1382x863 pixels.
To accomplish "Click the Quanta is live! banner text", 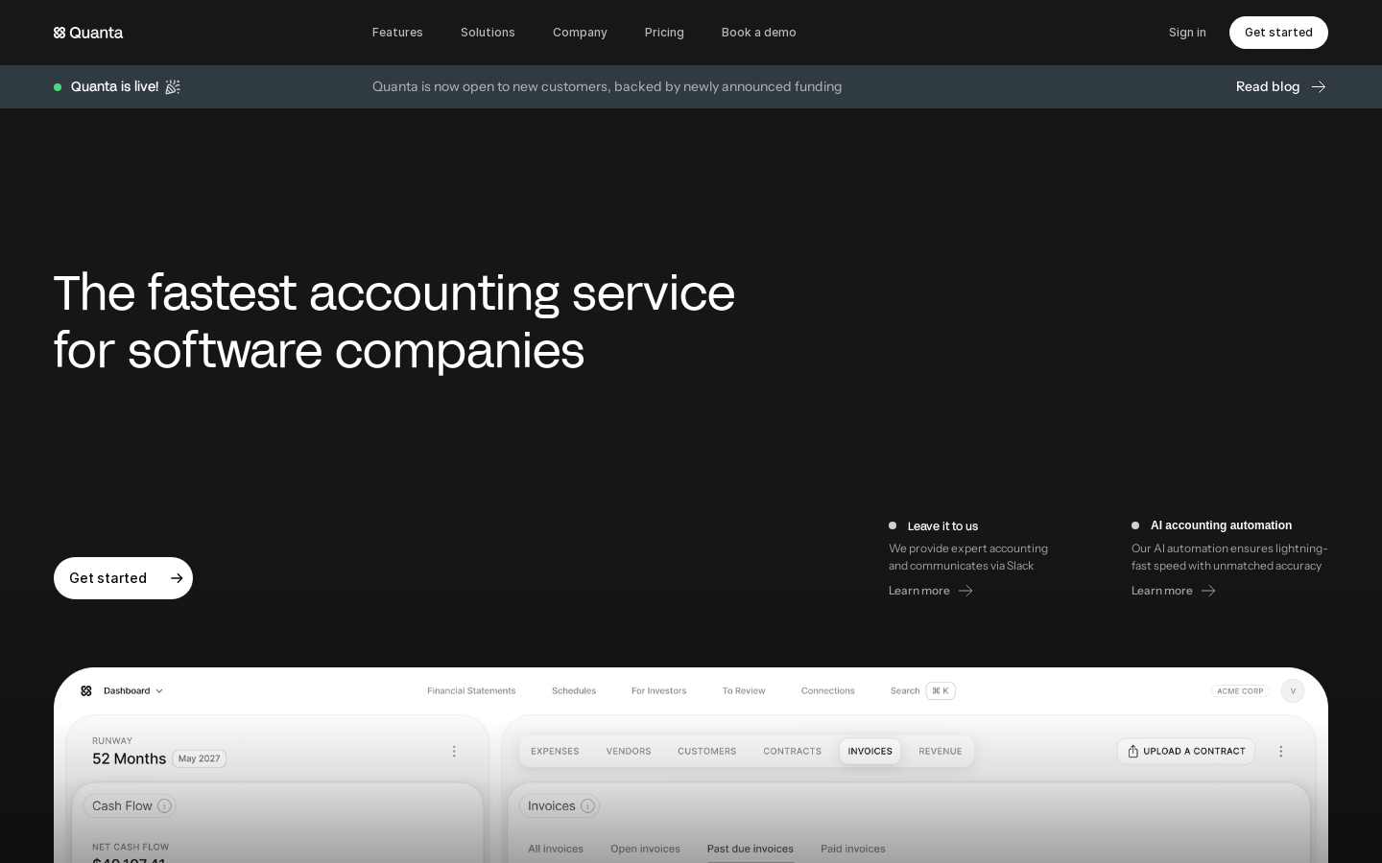I will pyautogui.click(x=114, y=86).
